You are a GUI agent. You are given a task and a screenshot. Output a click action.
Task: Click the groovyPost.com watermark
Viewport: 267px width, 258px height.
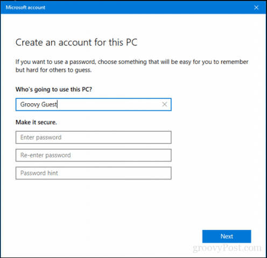click(227, 248)
